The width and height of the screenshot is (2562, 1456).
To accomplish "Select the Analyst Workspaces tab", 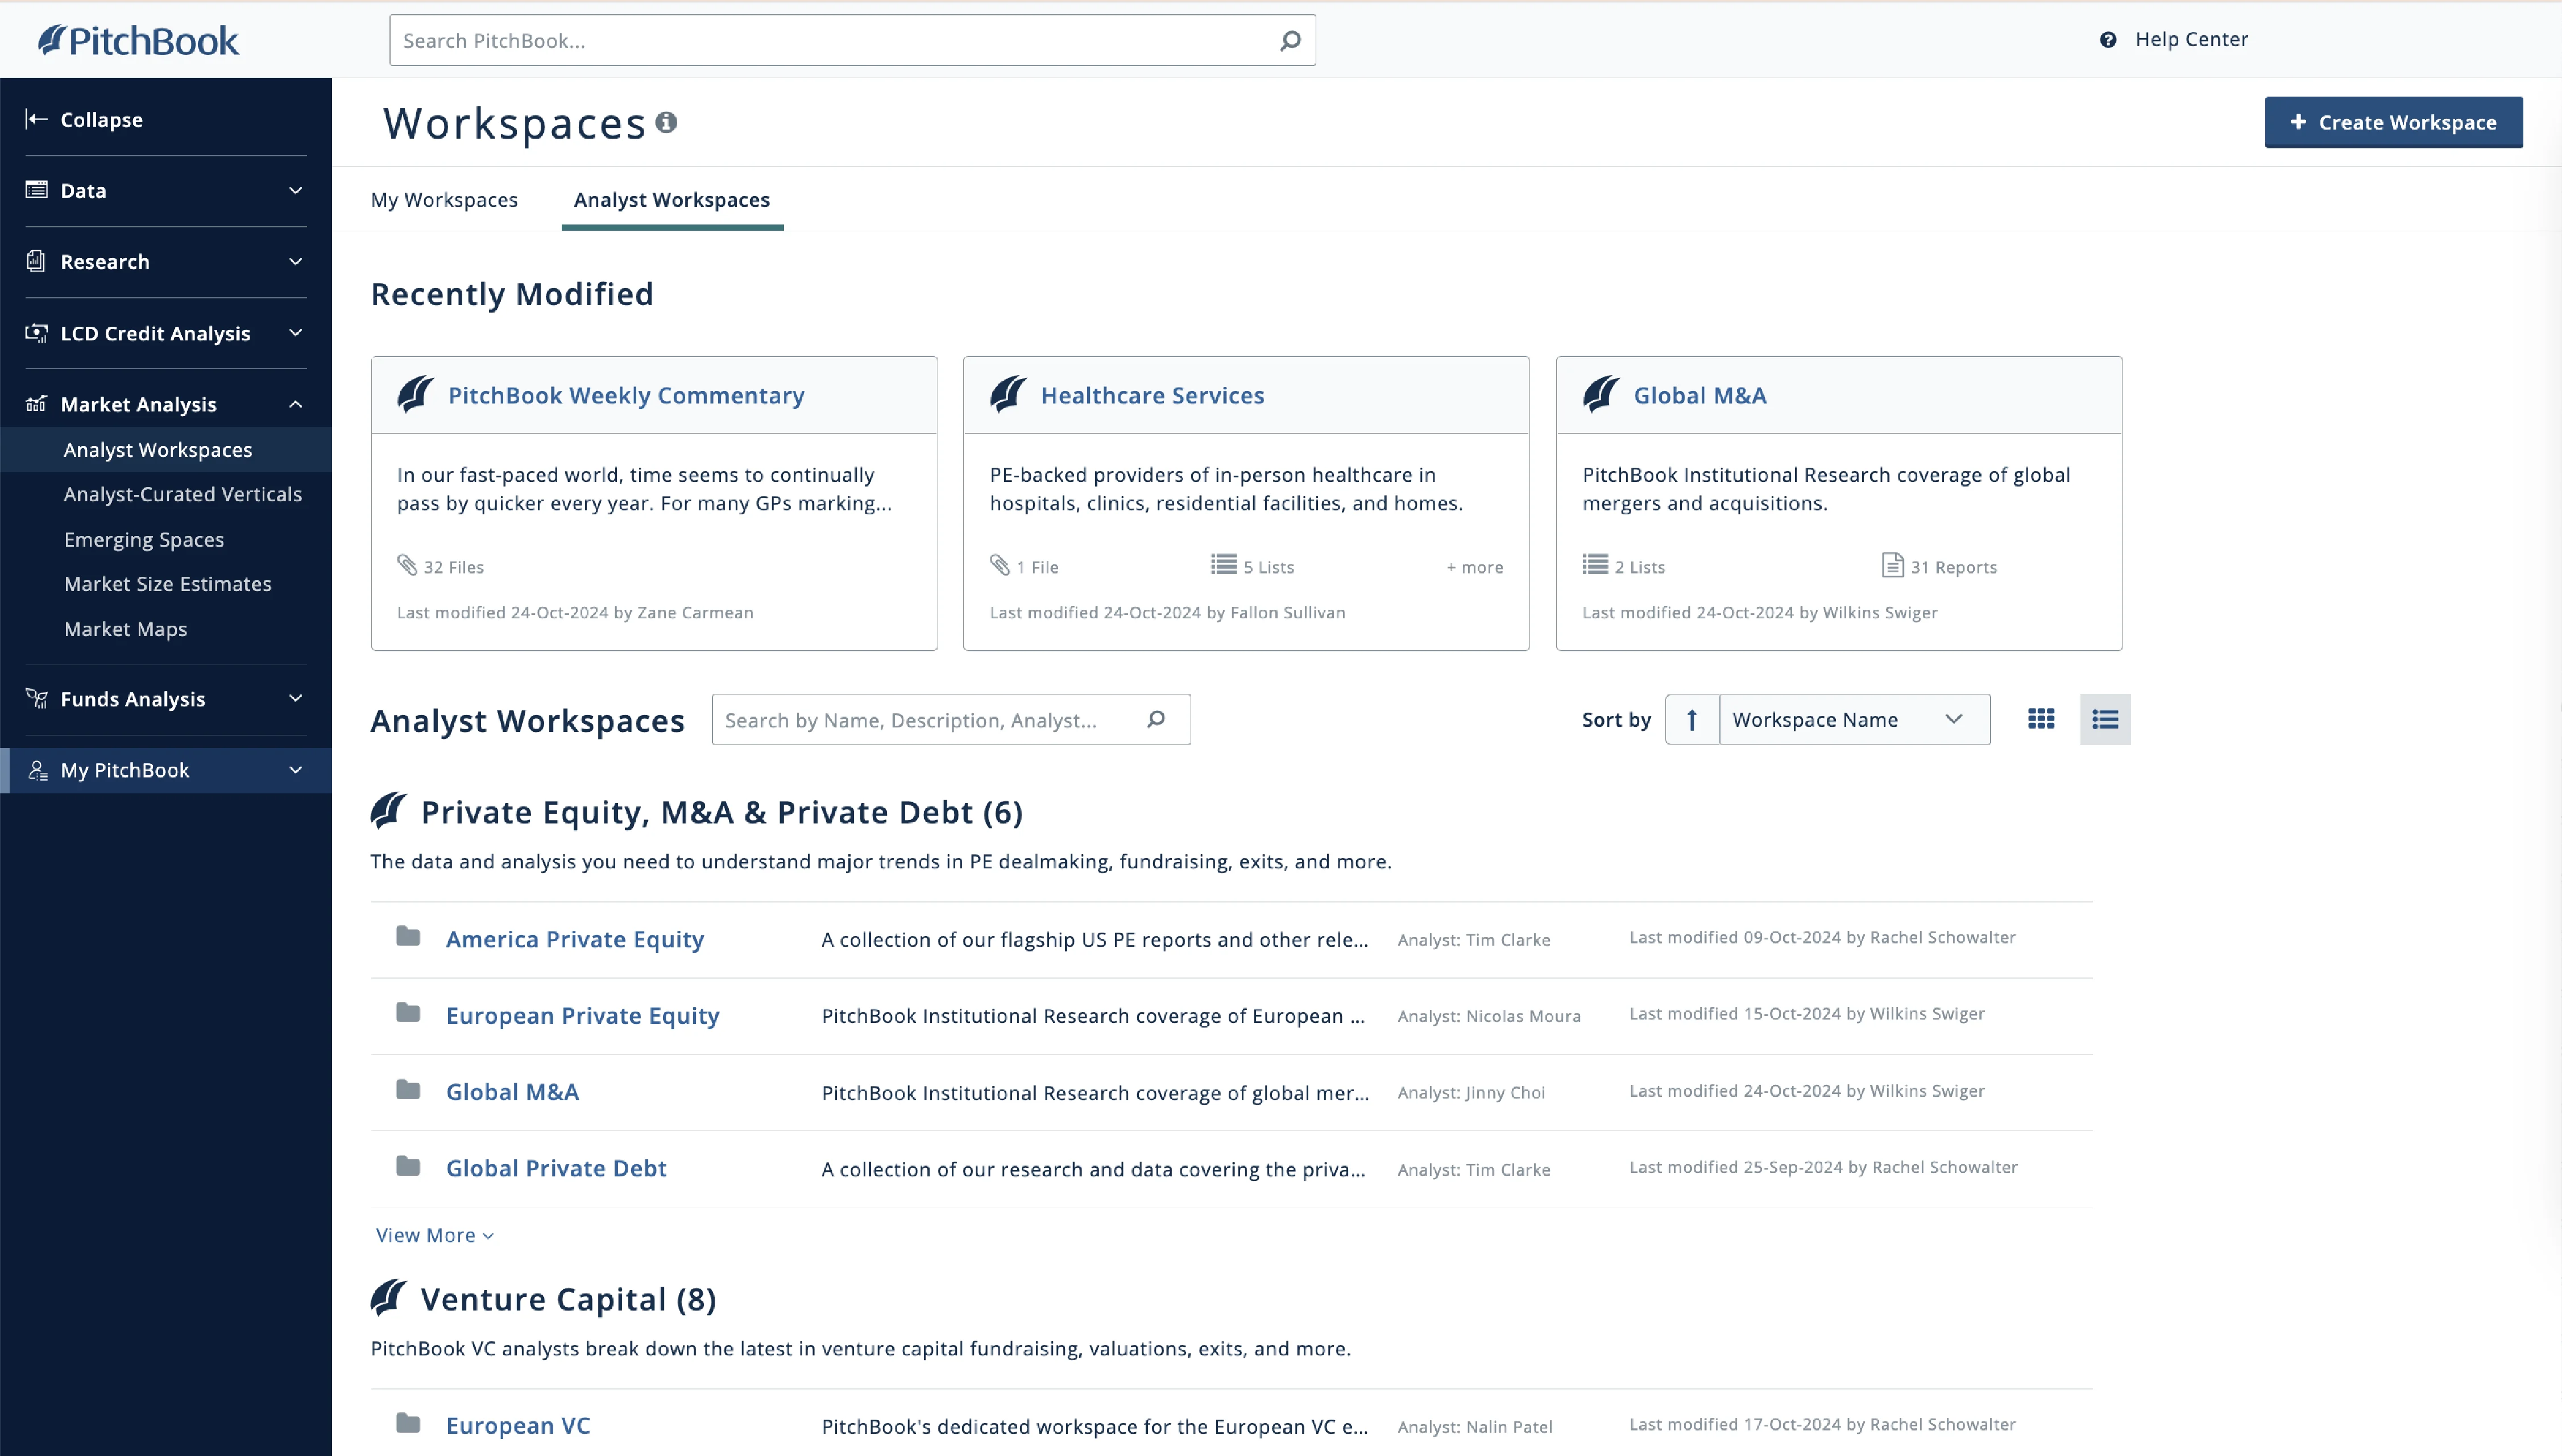I will (x=672, y=199).
